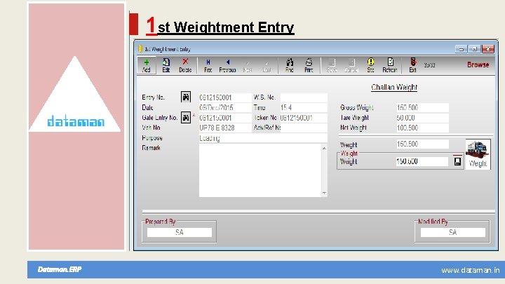Open Find with the binoculars icon
The height and width of the screenshot is (284, 505).
click(290, 65)
